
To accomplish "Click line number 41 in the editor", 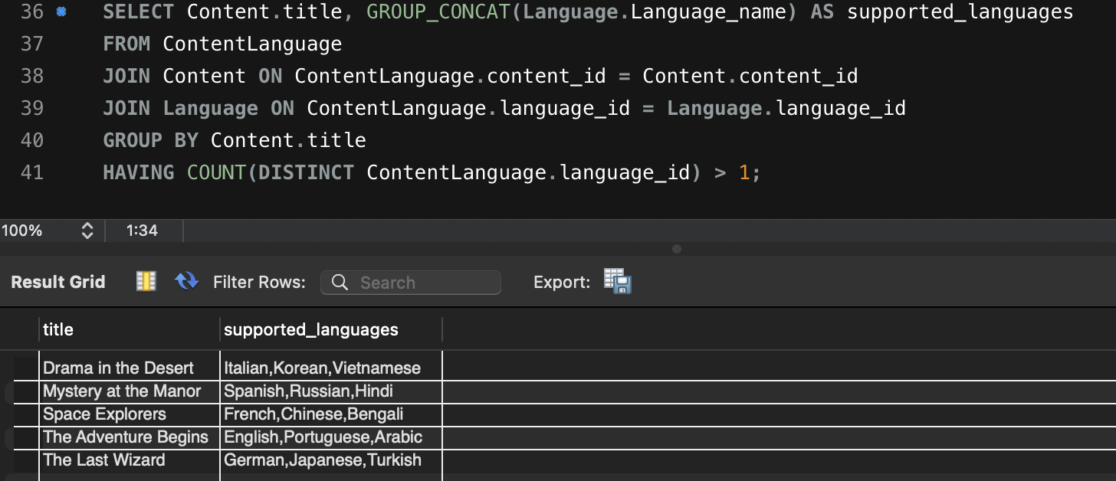I will (32, 172).
